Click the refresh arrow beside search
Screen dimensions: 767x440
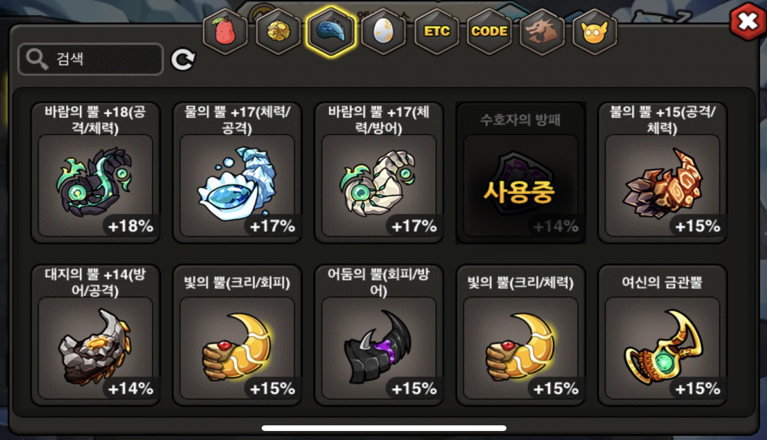[x=183, y=59]
